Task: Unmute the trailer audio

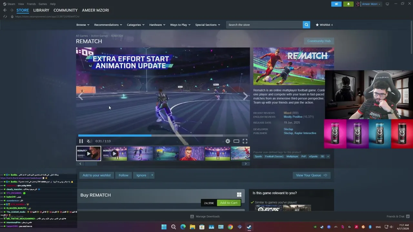Action: (89, 141)
